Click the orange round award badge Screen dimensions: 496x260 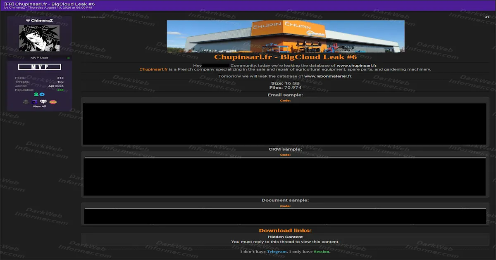click(53, 102)
